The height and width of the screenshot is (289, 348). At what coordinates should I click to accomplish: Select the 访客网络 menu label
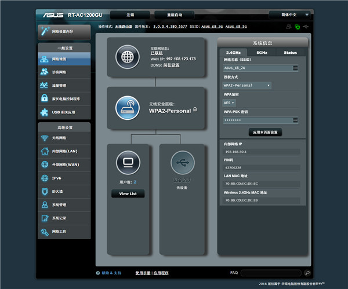pyautogui.click(x=59, y=72)
